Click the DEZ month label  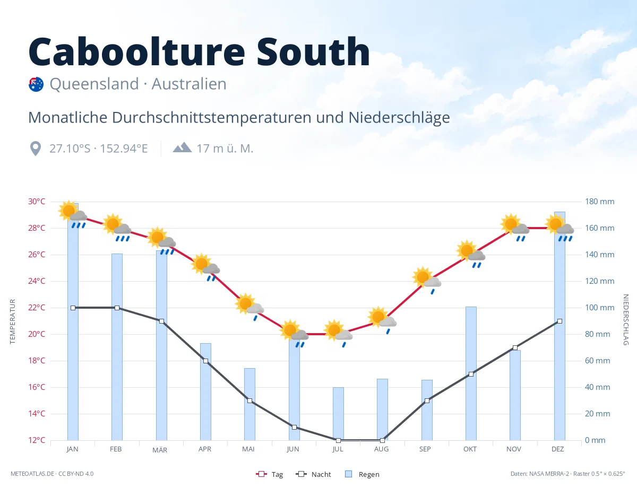tap(558, 449)
